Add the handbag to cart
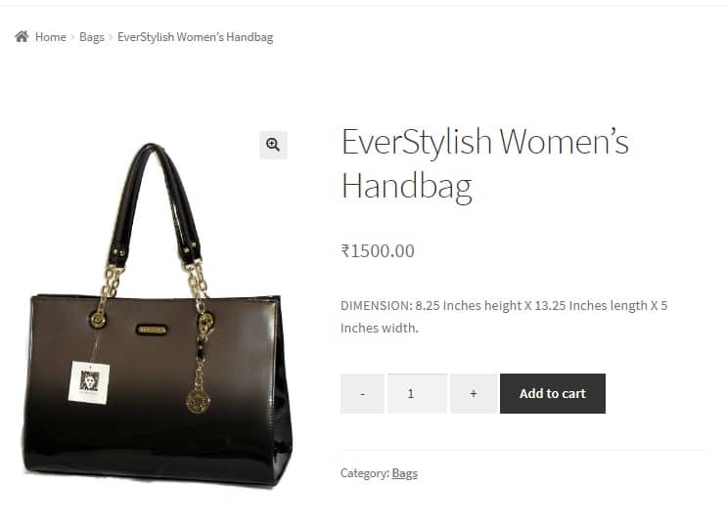 [553, 393]
